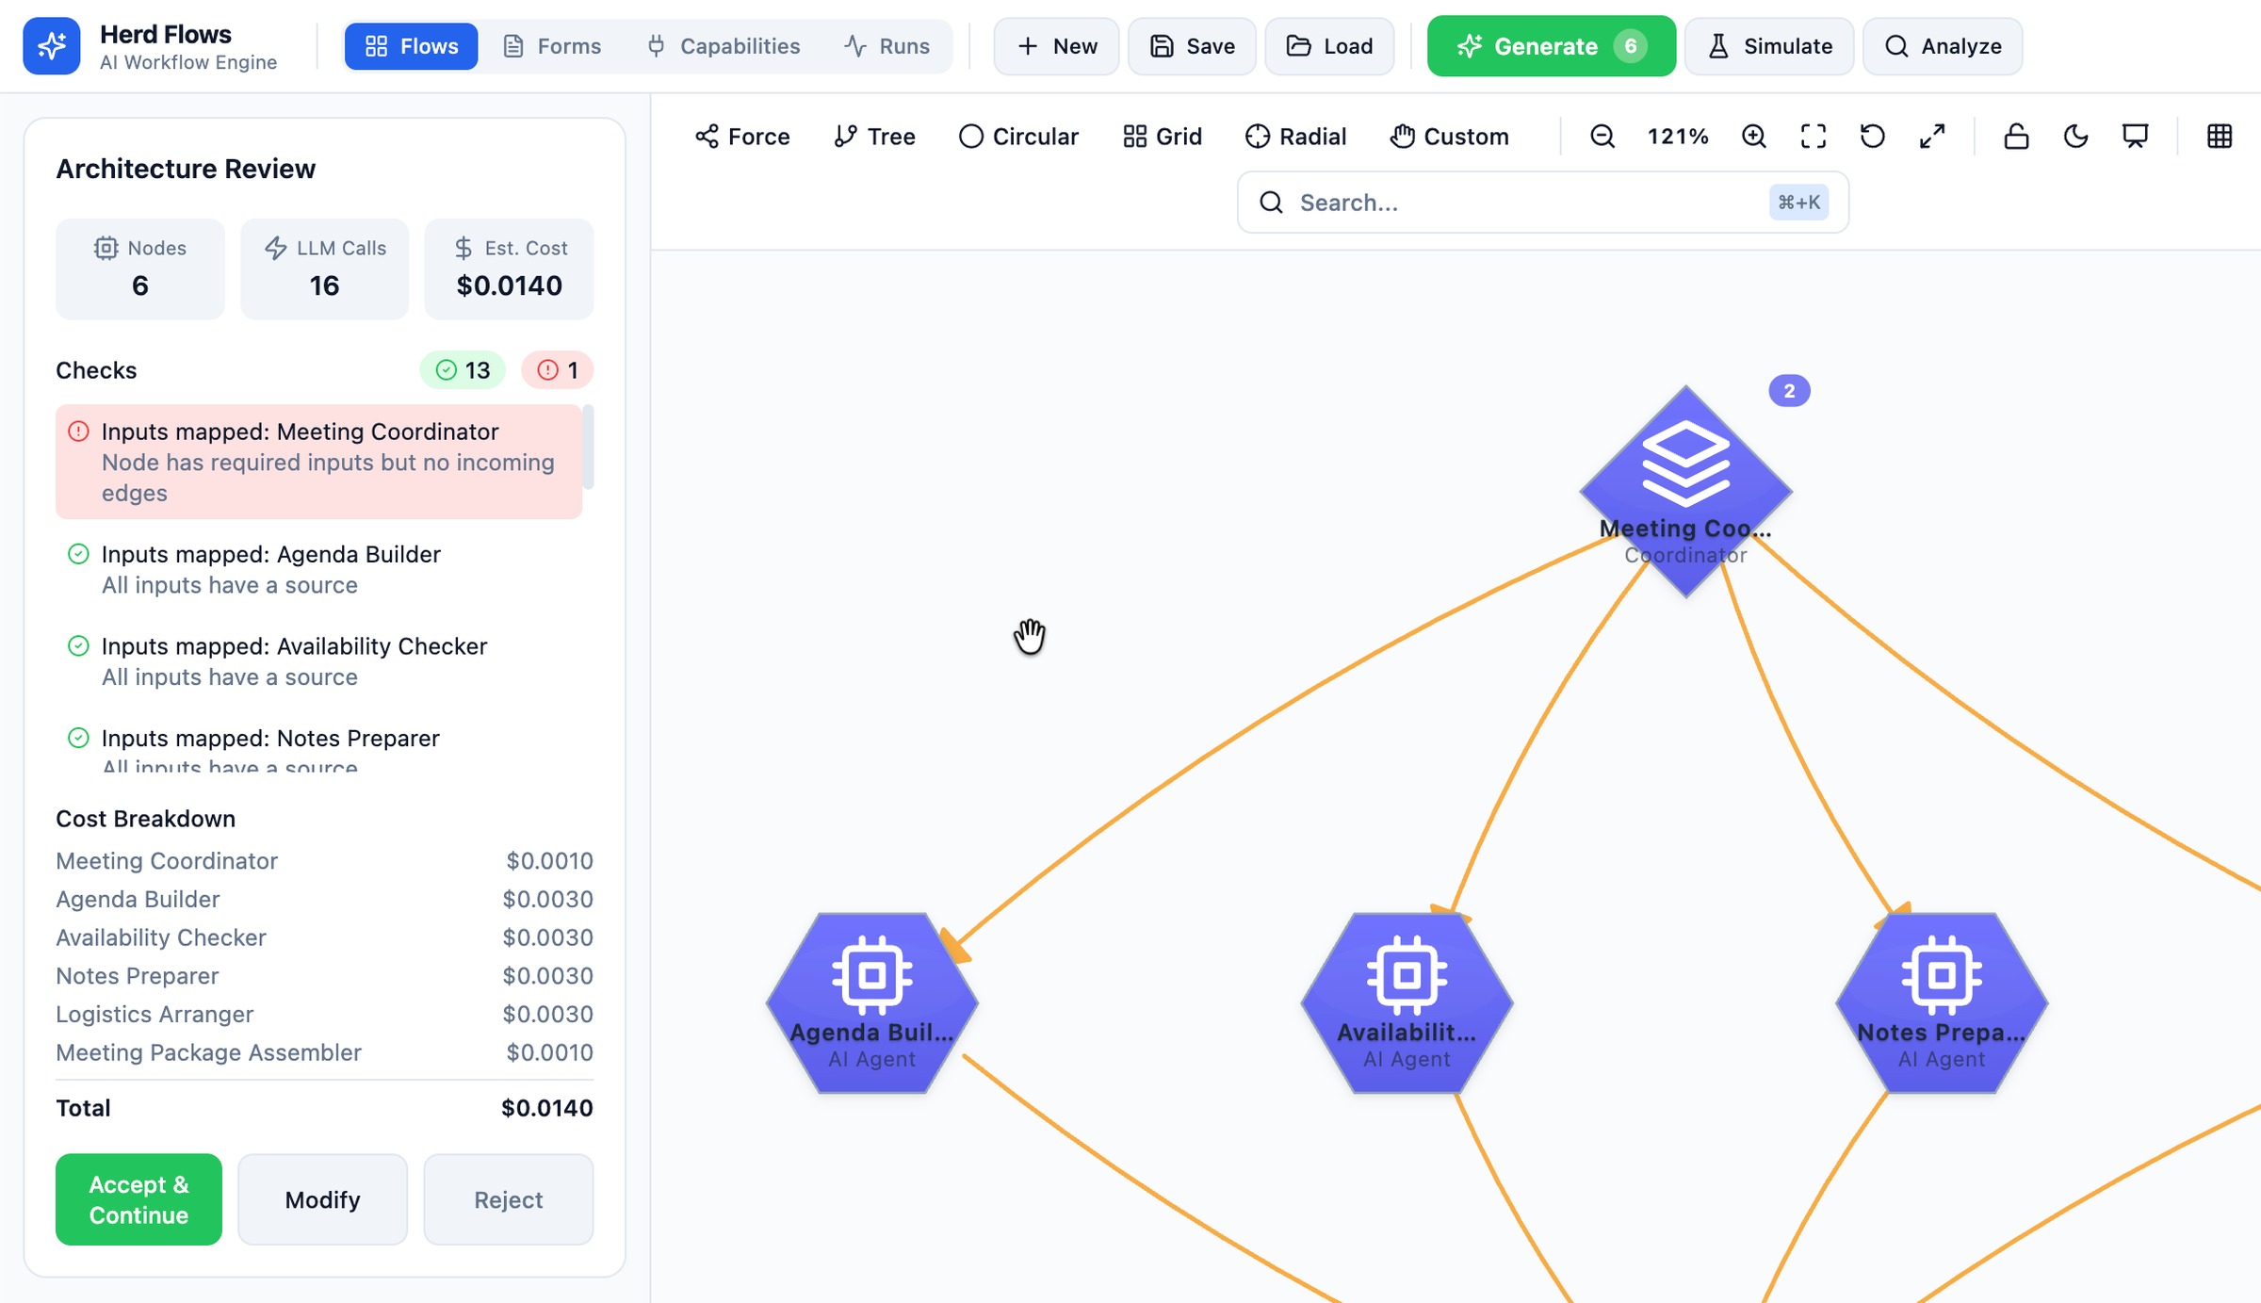Viewport: 2261px width, 1303px height.
Task: Apply the Tree layout
Action: pos(874,137)
